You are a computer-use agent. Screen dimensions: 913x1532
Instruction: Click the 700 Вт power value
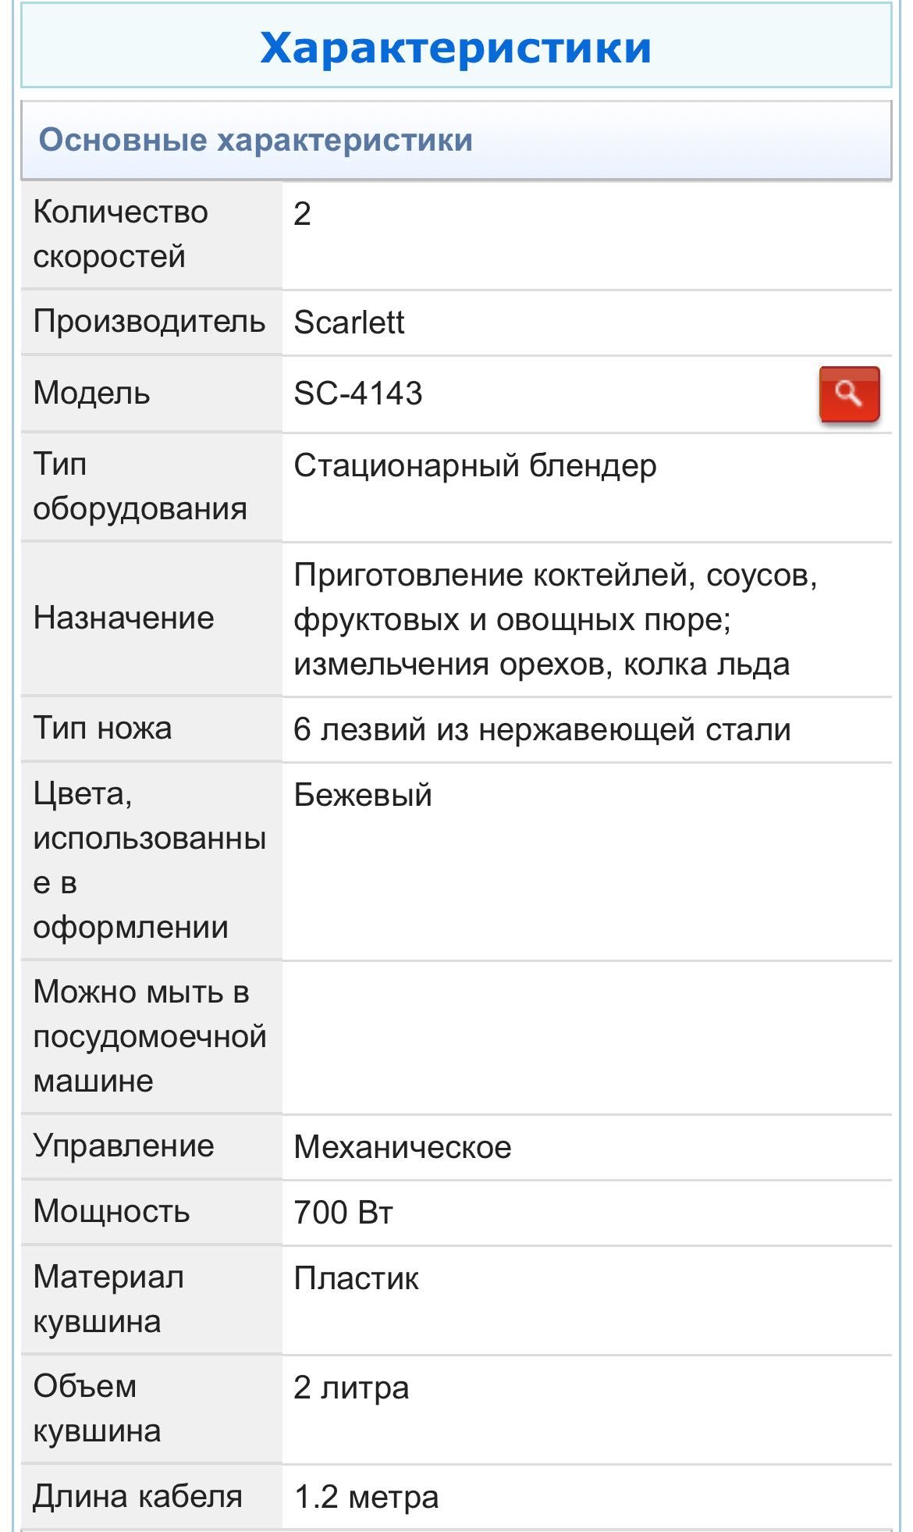pyautogui.click(x=343, y=1213)
